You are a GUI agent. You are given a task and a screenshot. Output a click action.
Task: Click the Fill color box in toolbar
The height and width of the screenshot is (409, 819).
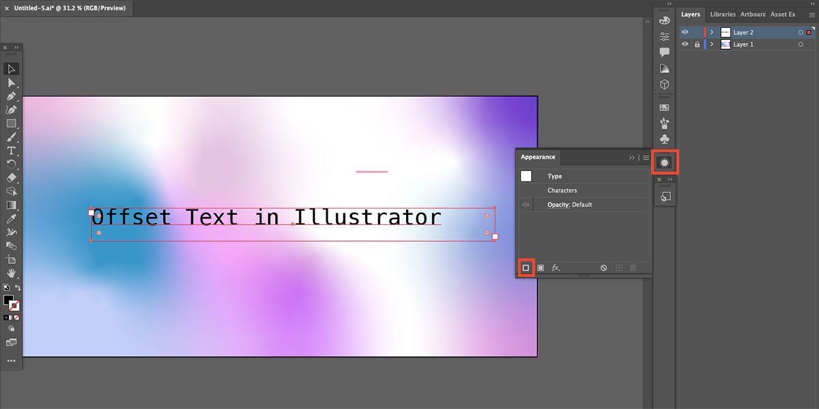[8, 300]
